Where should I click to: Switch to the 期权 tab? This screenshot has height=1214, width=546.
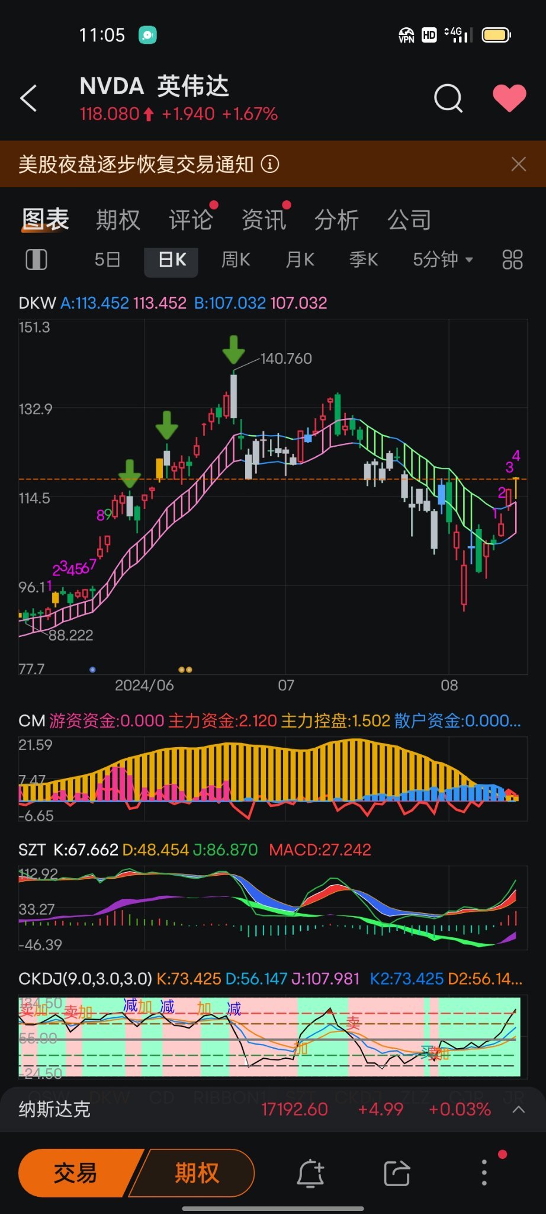[118, 220]
